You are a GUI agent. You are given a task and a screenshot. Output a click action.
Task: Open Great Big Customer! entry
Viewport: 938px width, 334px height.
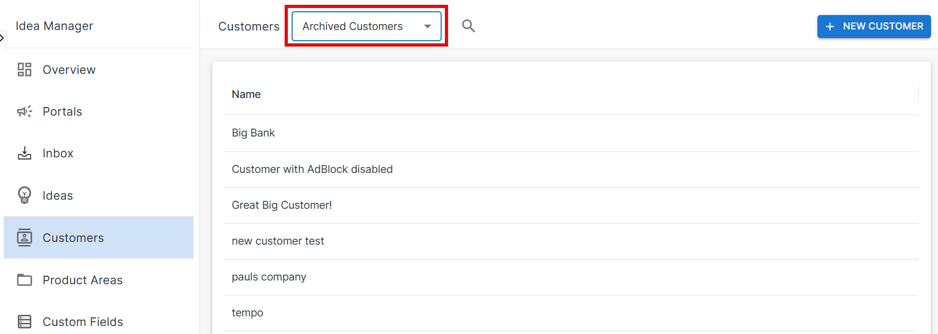(281, 205)
